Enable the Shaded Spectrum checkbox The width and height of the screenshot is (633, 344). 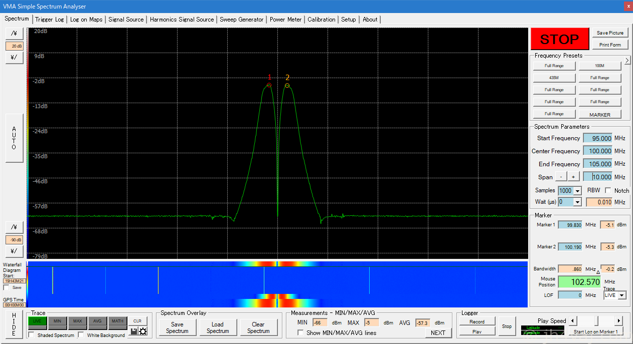[32, 335]
